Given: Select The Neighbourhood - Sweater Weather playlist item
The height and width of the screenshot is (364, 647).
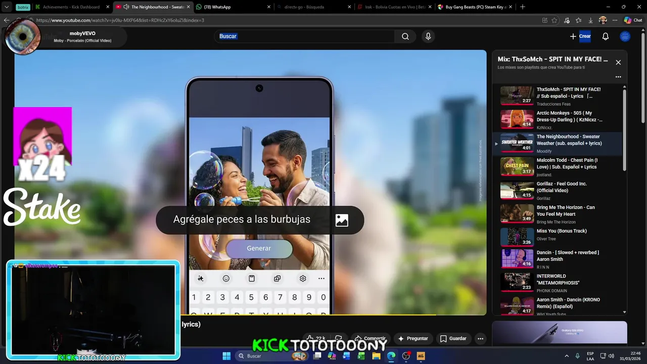Looking at the screenshot, I should click(559, 144).
